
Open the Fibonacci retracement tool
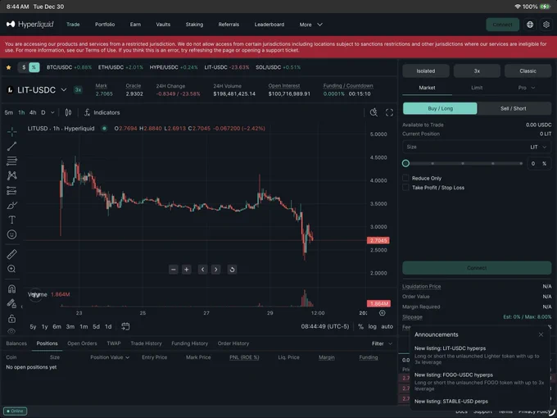click(11, 161)
